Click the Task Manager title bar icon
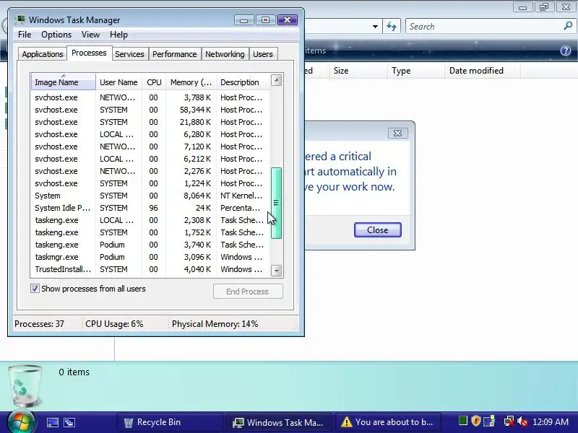The image size is (578, 433). 20,19
